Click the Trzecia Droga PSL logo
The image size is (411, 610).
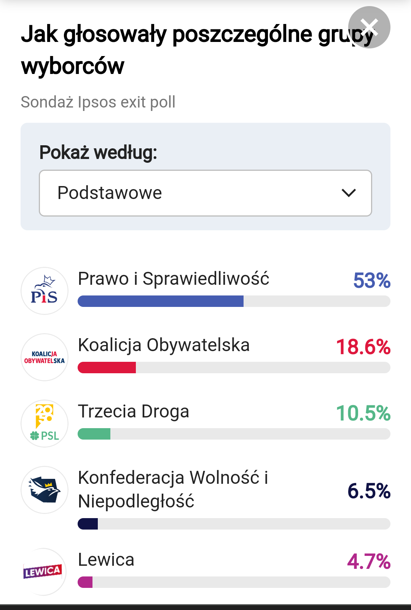tap(45, 424)
